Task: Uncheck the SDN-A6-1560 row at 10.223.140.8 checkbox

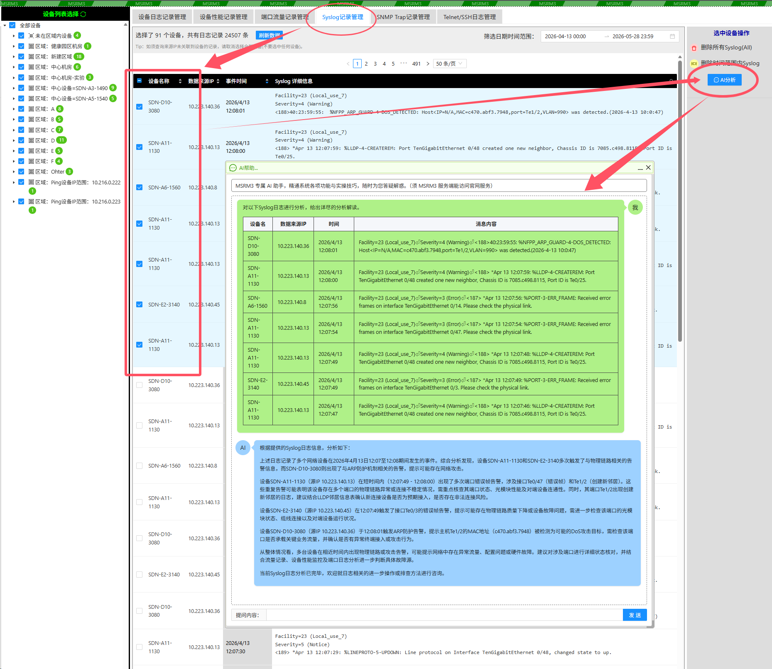Action: 140,188
